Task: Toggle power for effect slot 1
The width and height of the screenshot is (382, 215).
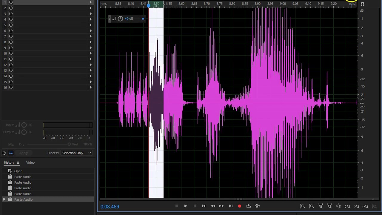Action: (11, 2)
